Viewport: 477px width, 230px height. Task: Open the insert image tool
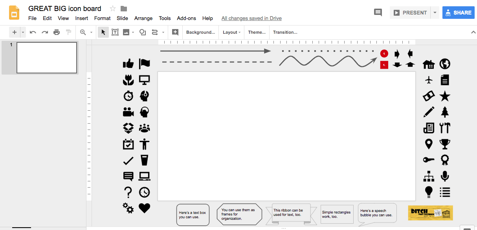coord(127,32)
